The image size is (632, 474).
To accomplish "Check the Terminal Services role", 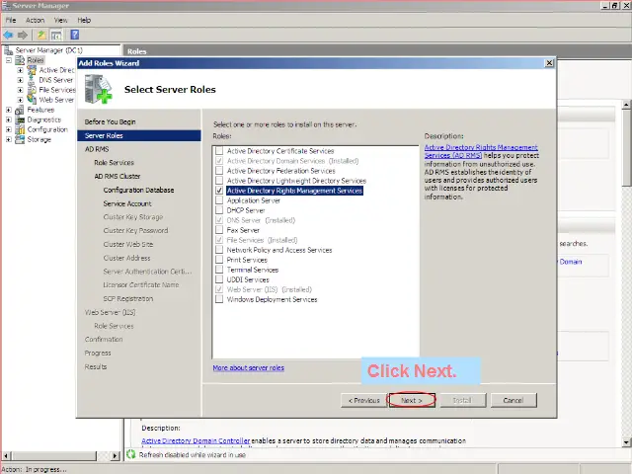I will point(219,270).
